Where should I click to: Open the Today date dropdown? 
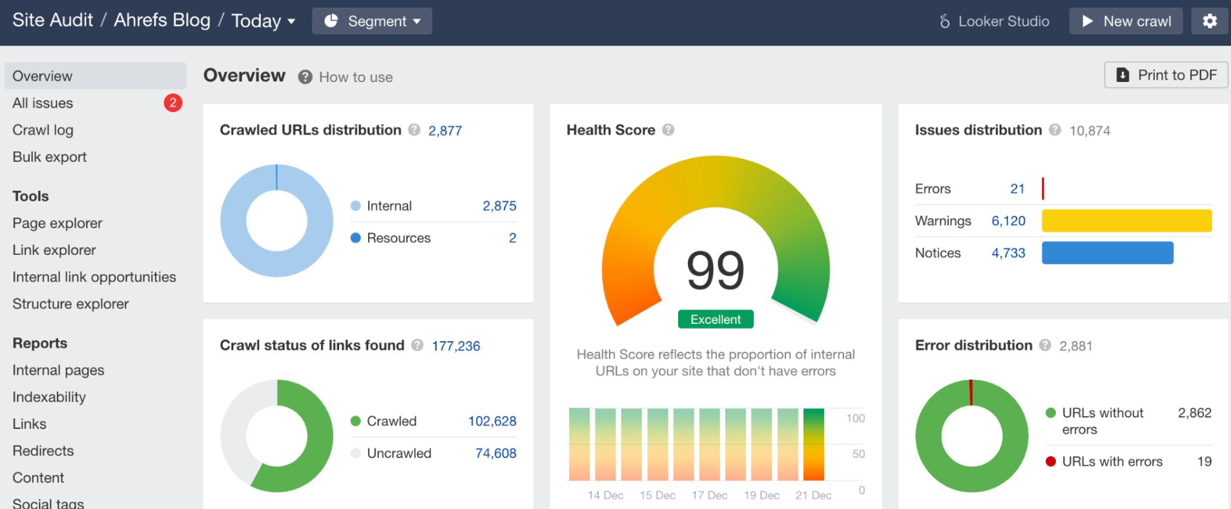264,21
